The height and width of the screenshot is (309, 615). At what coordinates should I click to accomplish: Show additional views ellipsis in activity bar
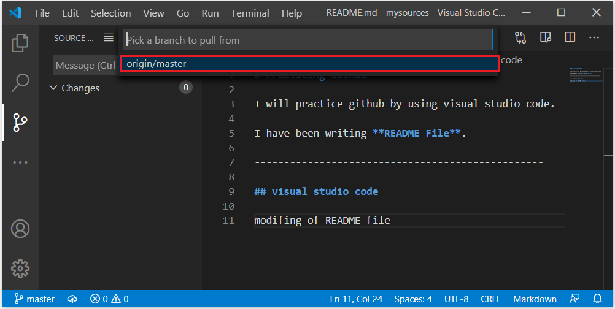[x=20, y=162]
